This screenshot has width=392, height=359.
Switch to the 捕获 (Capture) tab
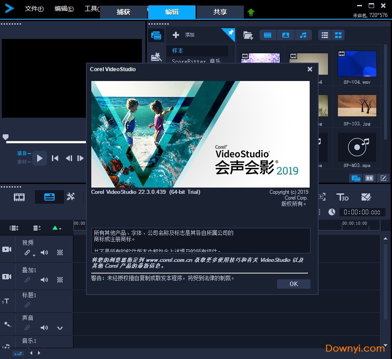(x=124, y=12)
